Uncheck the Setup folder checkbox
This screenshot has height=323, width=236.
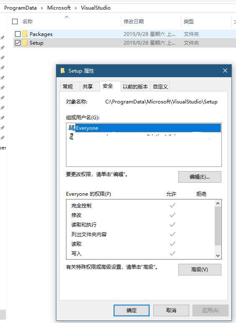point(18,43)
